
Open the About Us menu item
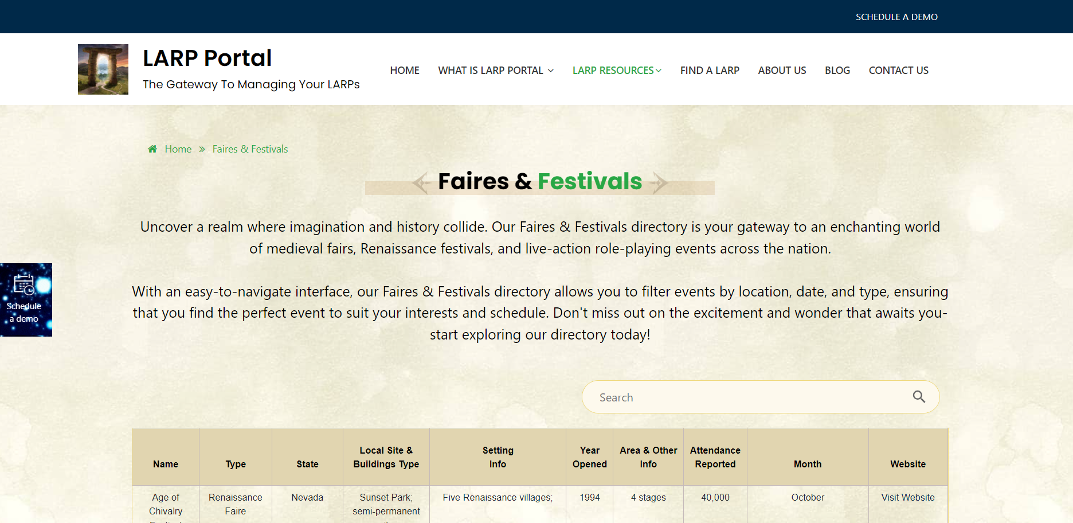pos(782,71)
